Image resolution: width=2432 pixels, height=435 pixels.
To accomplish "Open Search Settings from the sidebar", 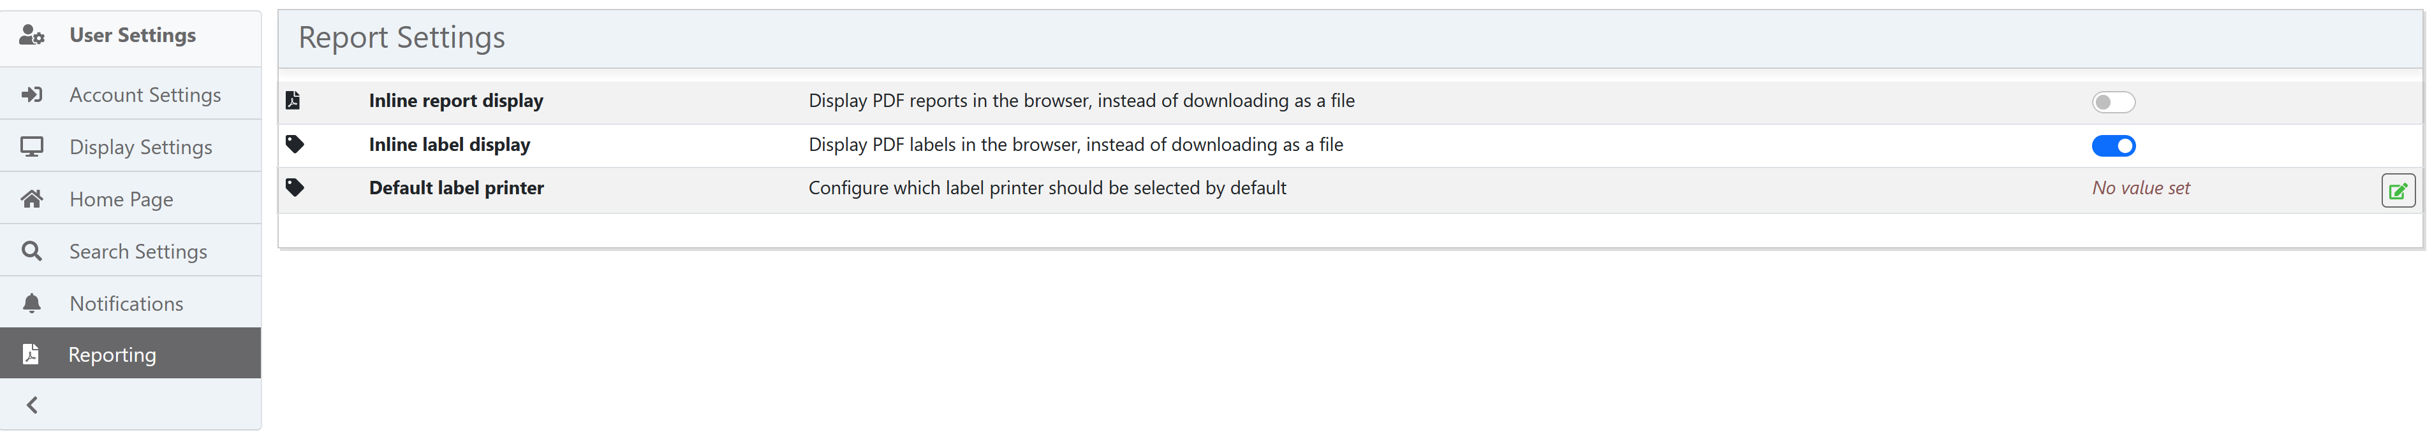I will click(x=138, y=252).
